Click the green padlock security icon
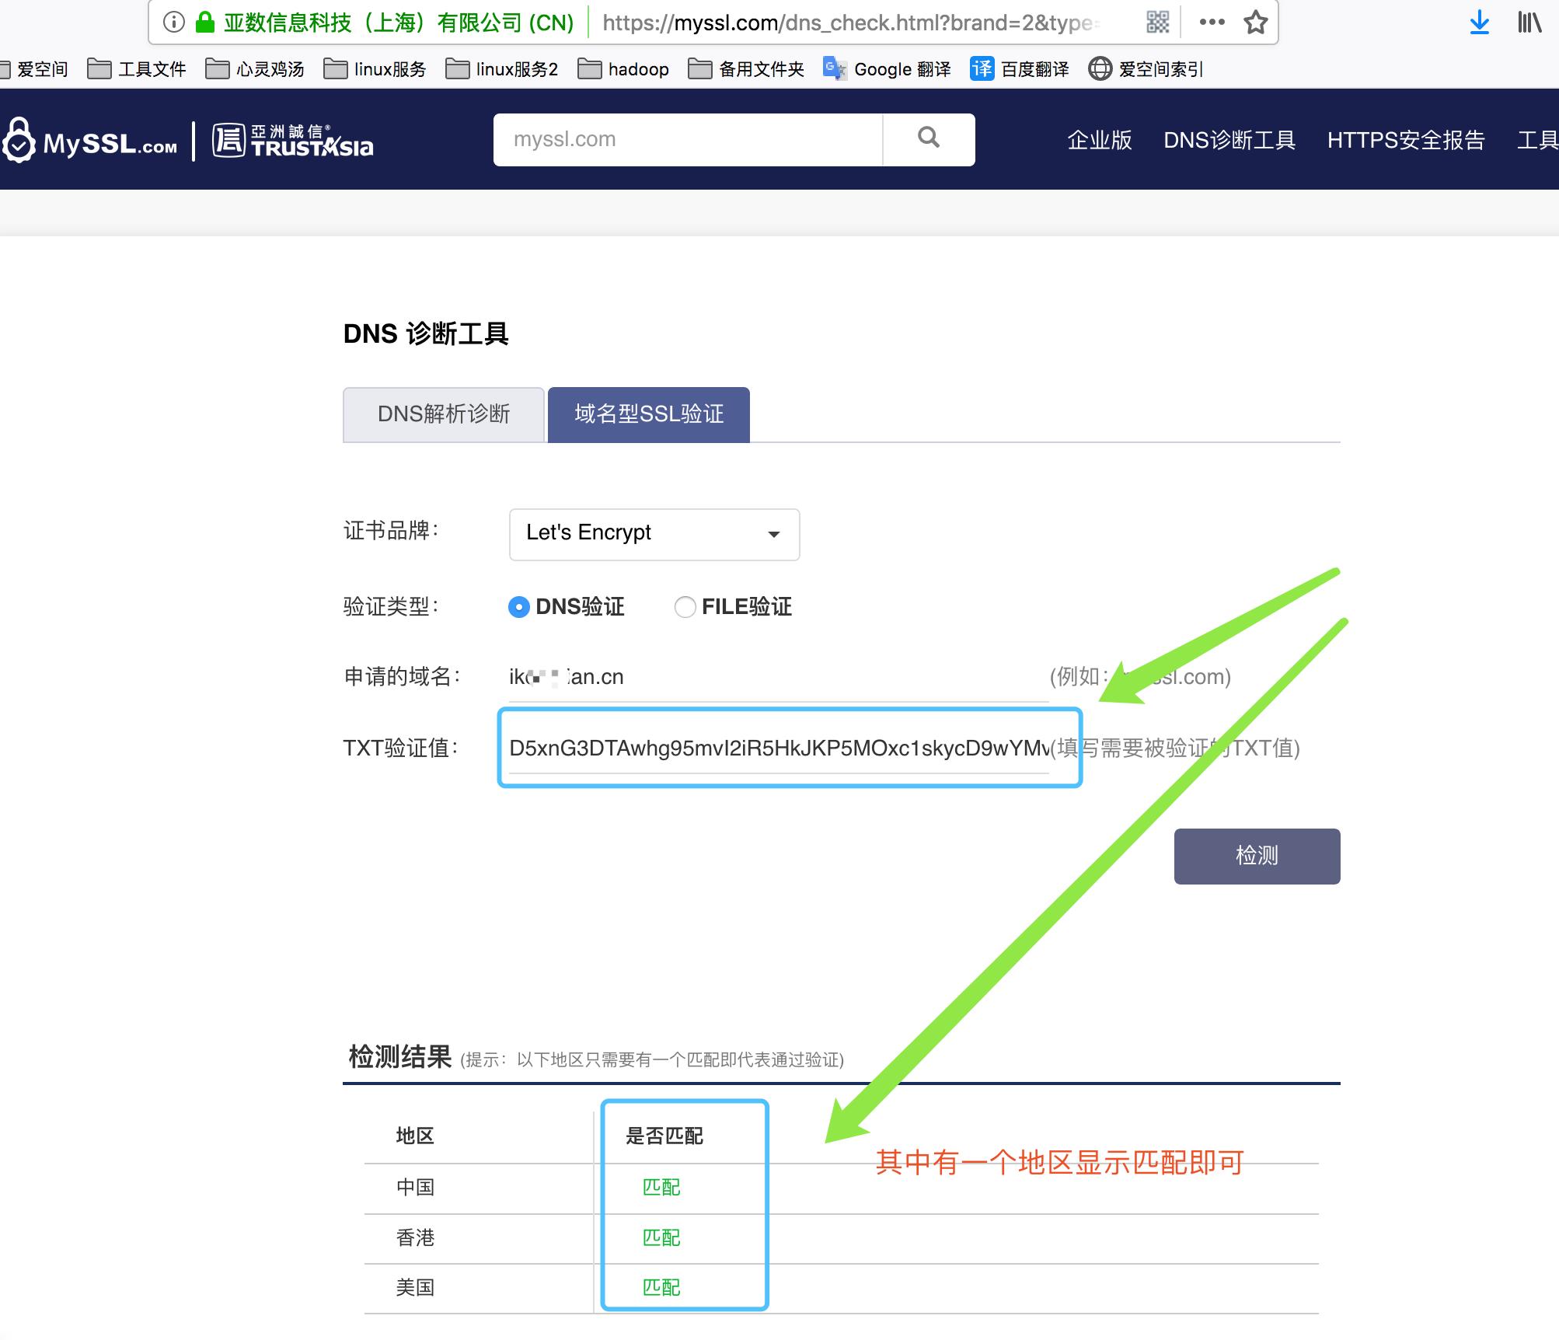Viewport: 1559px width, 1340px height. [204, 23]
